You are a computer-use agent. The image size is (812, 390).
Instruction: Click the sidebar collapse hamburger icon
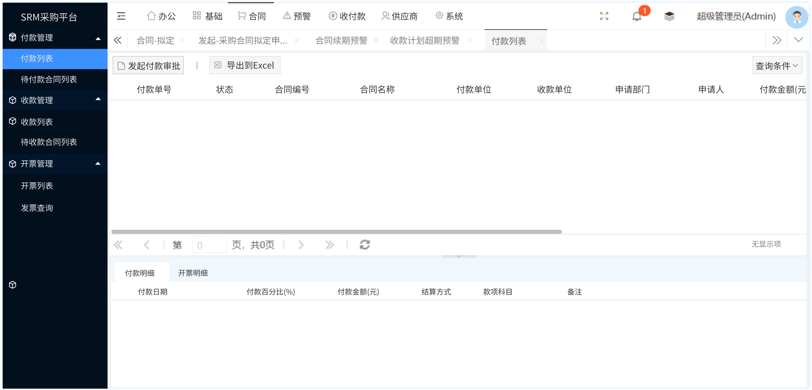(121, 16)
